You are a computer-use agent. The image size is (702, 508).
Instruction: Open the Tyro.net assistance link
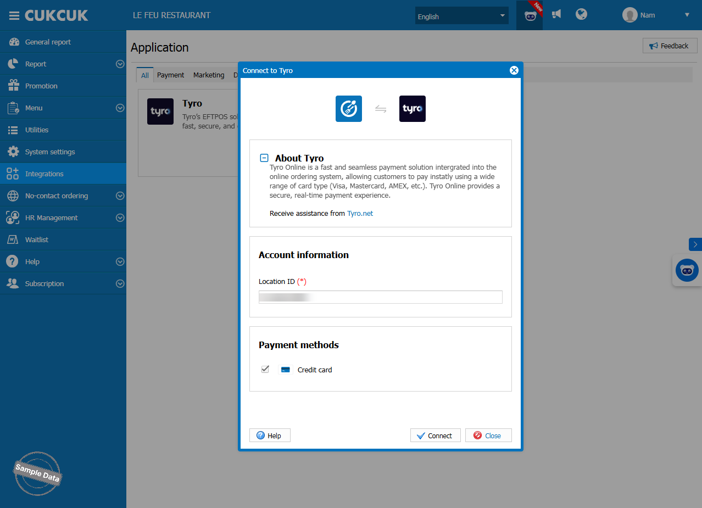360,213
